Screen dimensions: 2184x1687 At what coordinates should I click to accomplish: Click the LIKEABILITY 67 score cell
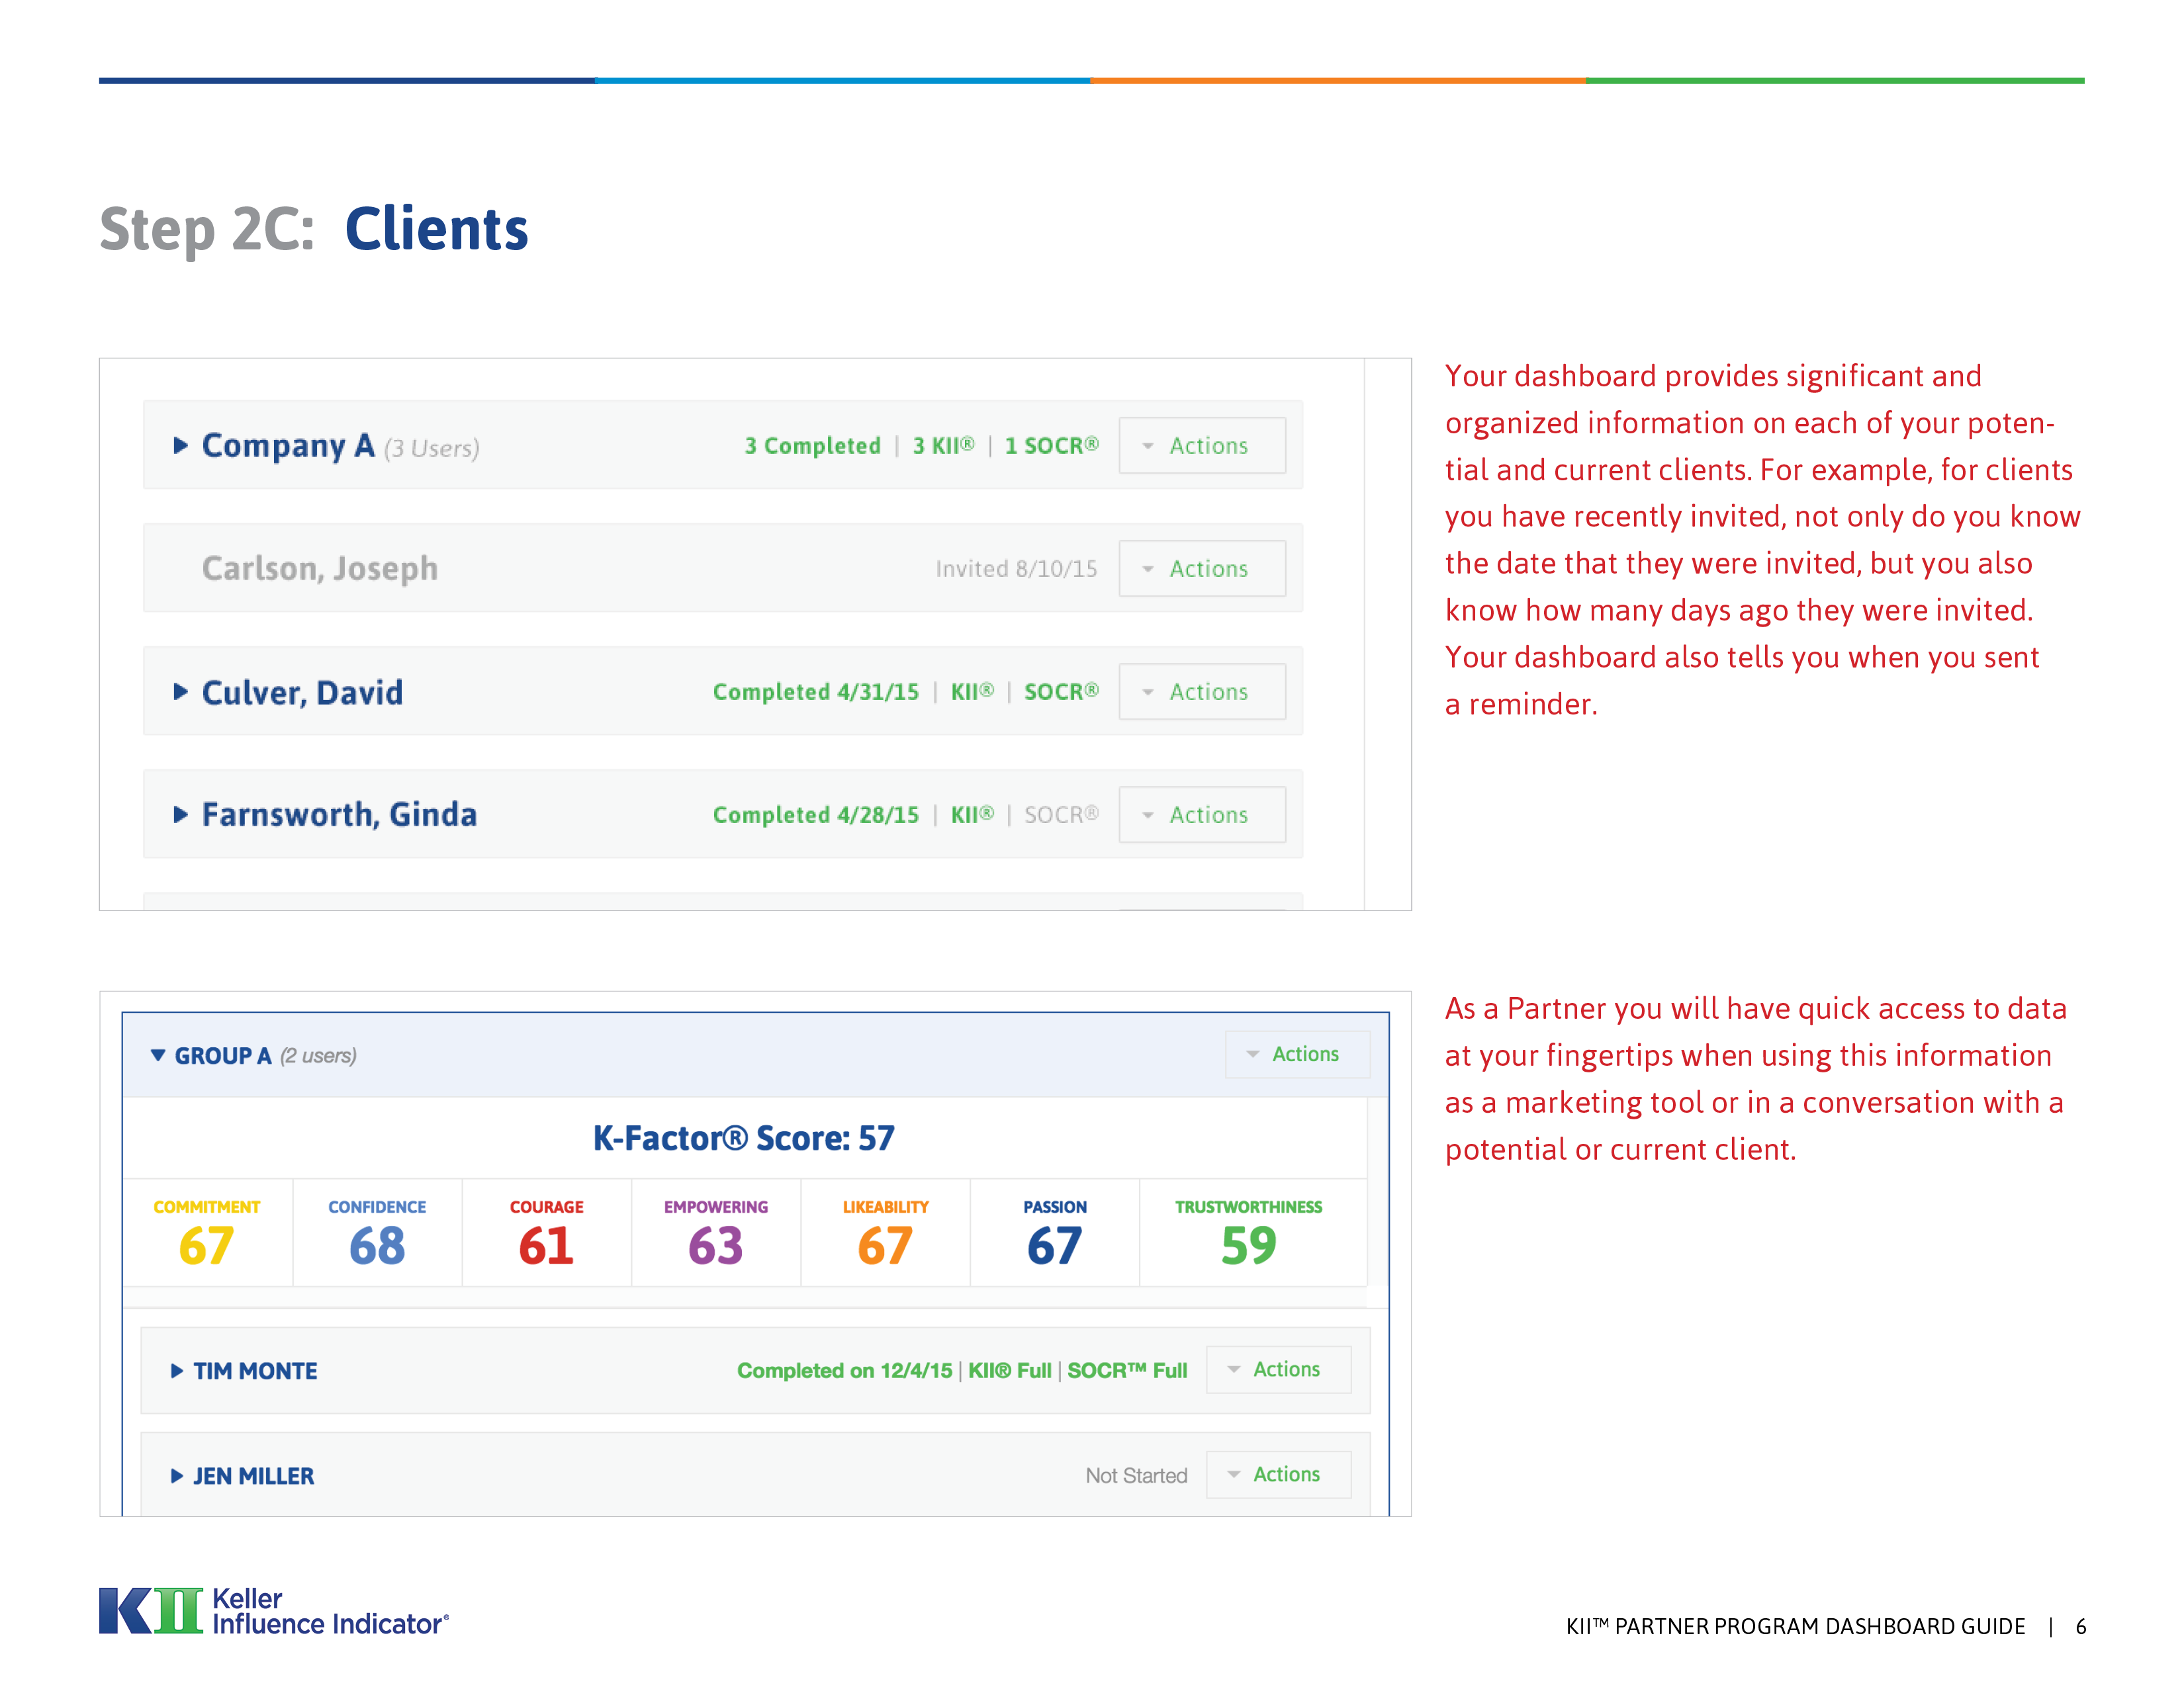[x=885, y=1233]
